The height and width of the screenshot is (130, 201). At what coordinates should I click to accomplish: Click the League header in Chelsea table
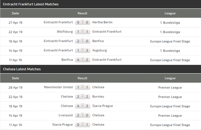[x=170, y=78]
